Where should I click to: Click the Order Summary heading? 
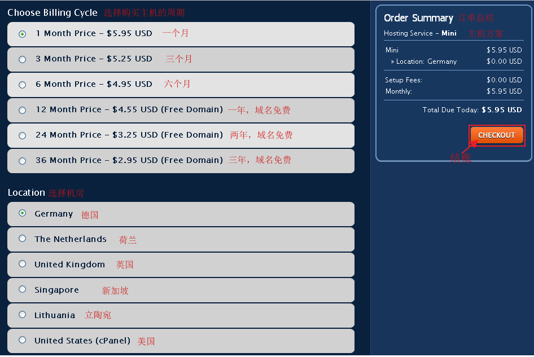(x=418, y=18)
